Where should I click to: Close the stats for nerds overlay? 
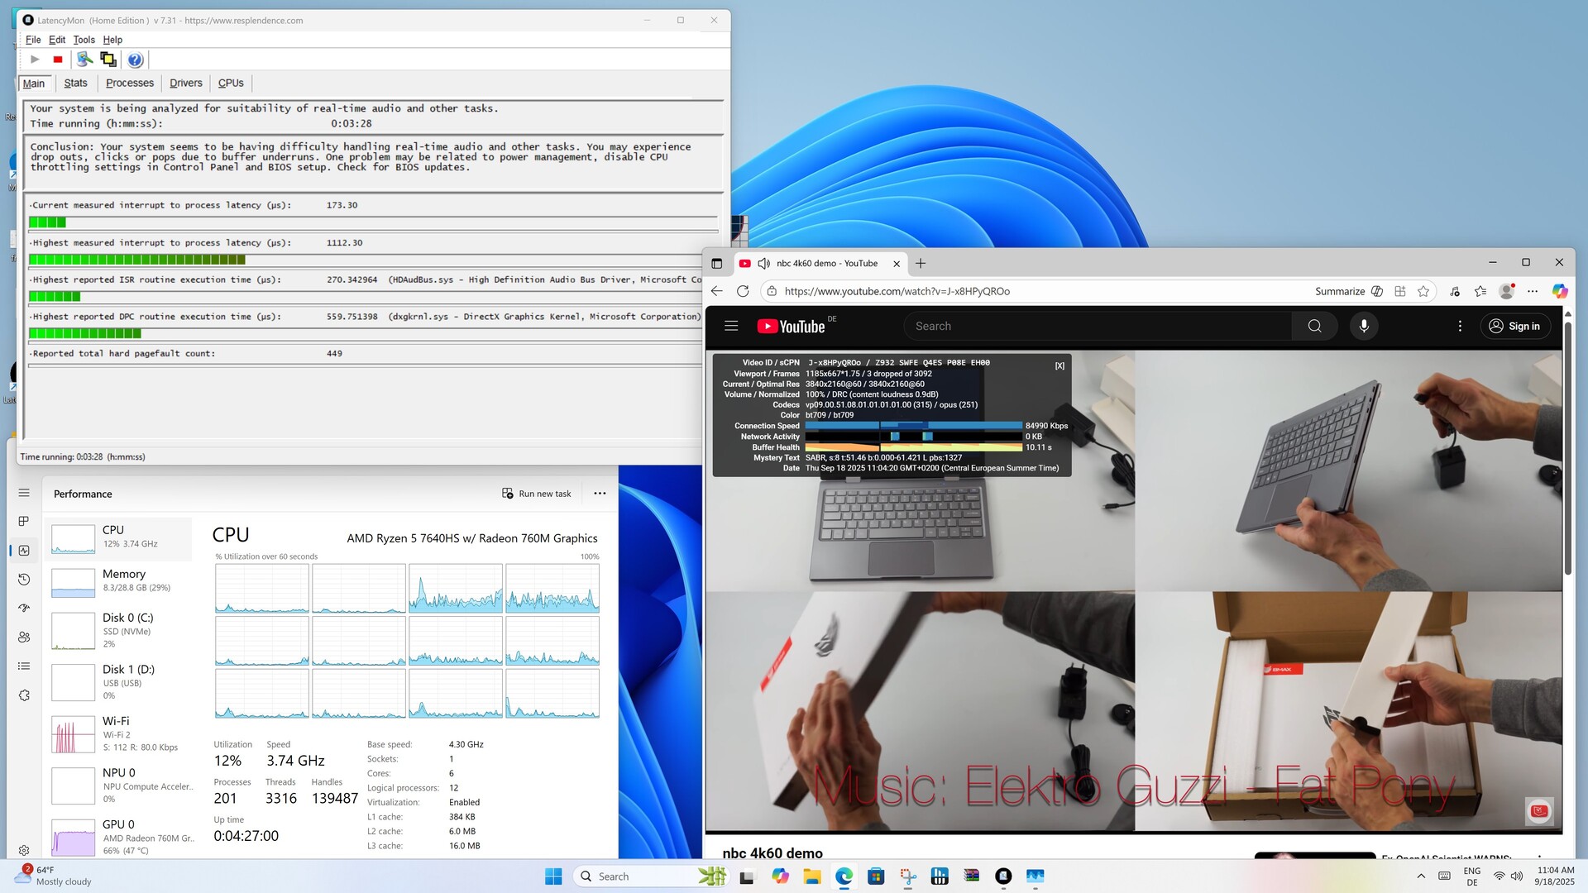click(x=1059, y=365)
